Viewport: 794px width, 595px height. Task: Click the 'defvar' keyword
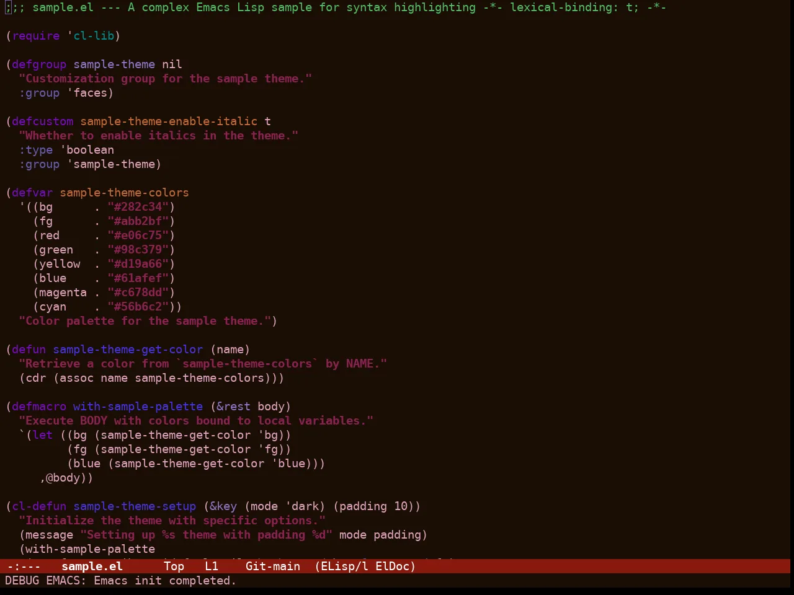click(32, 193)
